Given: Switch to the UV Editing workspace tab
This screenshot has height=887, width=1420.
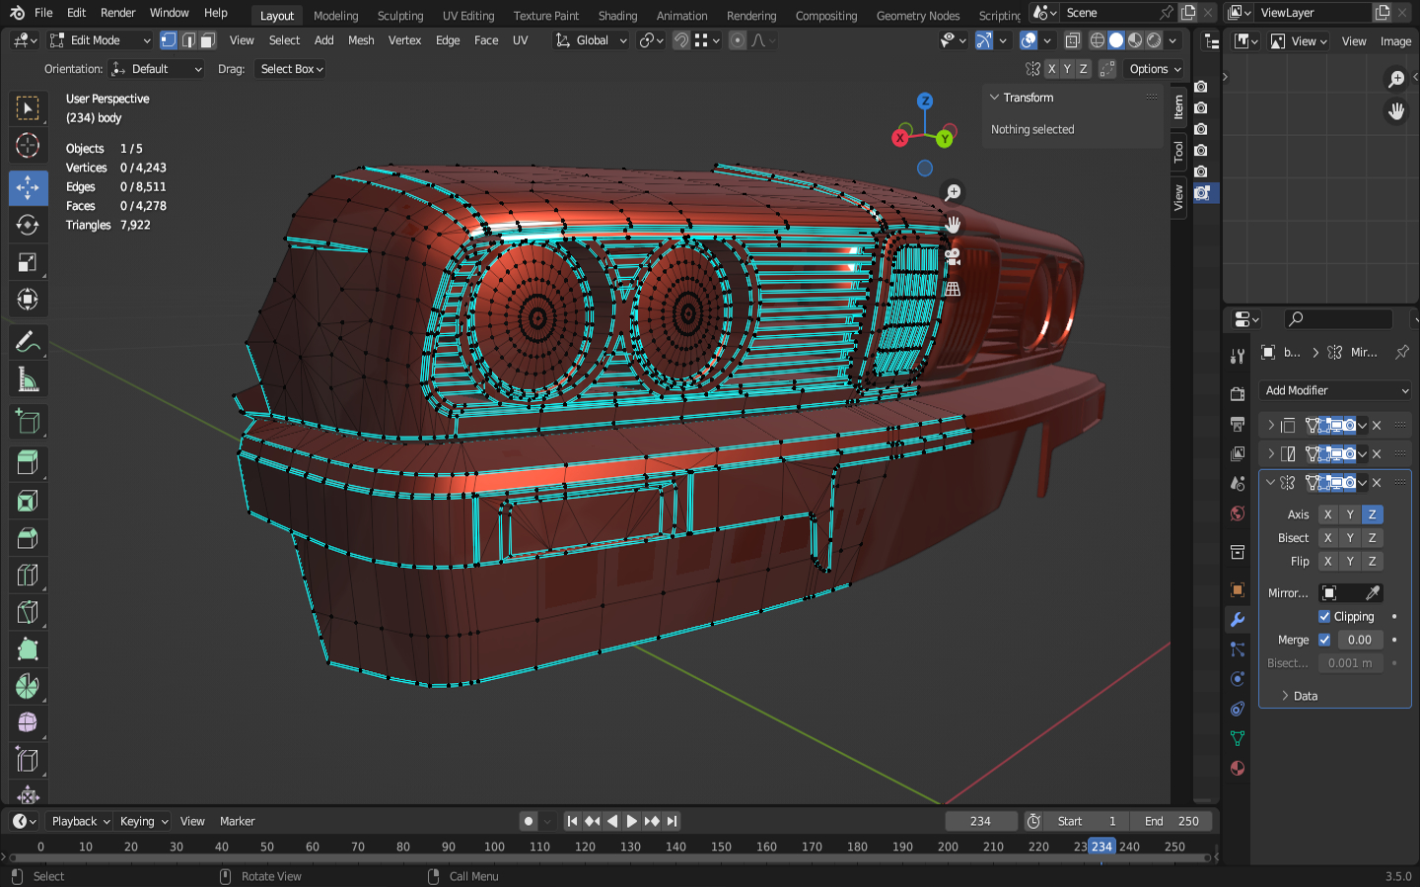Looking at the screenshot, I should [467, 16].
